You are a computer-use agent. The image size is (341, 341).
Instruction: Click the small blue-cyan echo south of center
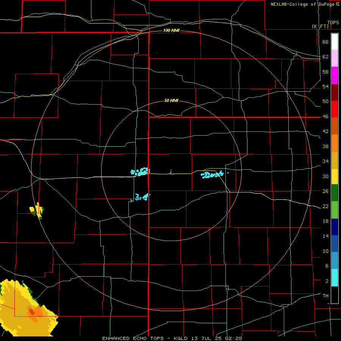(x=141, y=197)
